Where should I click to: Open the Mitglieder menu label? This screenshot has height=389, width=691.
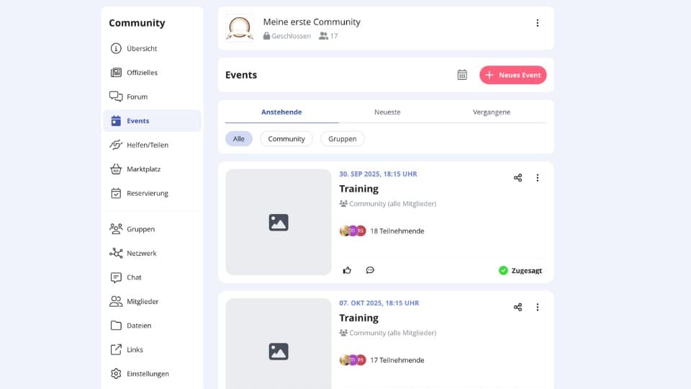[x=143, y=301]
